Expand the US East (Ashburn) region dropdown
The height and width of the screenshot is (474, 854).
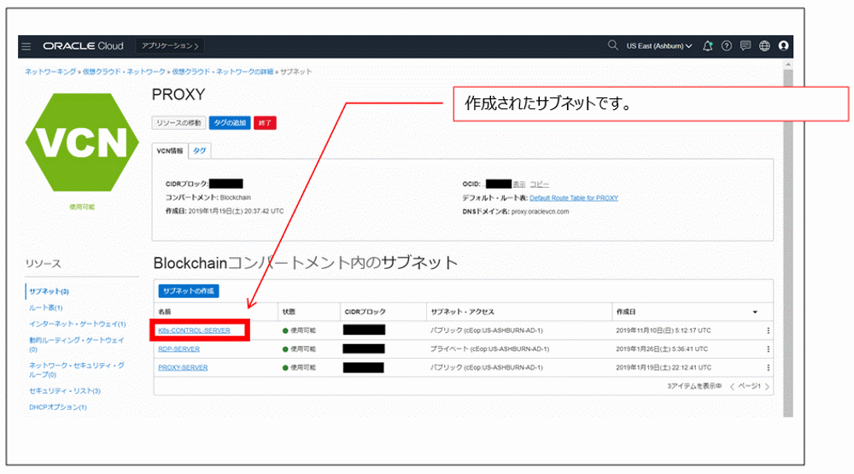[x=659, y=46]
